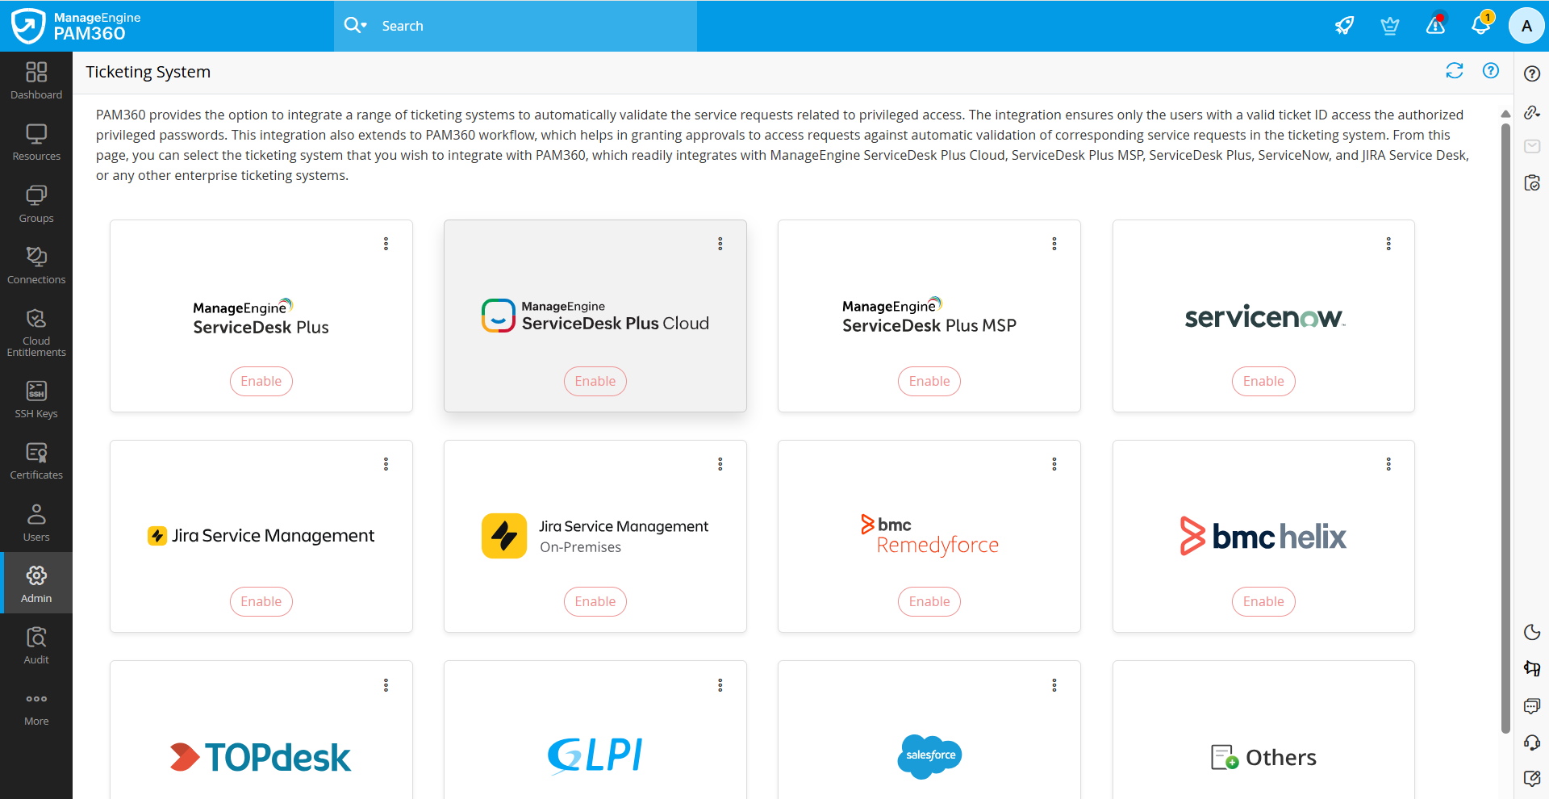1549x799 pixels.
Task: Click the clipboard icon in right rail
Action: coord(1532,183)
